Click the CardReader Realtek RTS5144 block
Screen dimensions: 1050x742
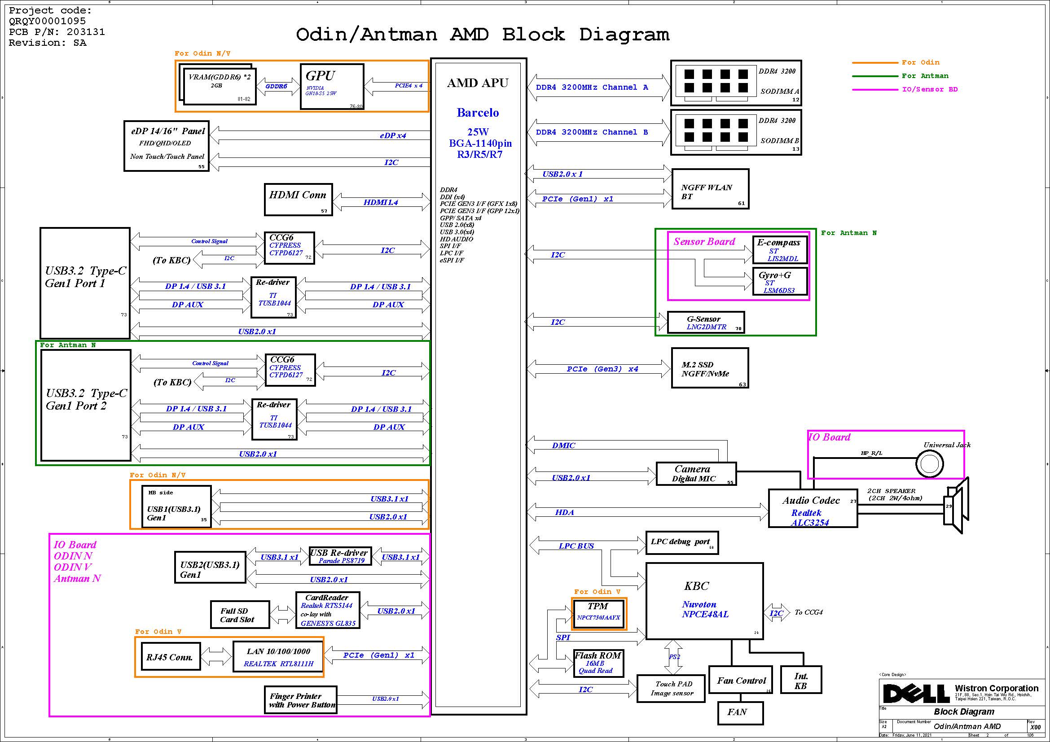pyautogui.click(x=327, y=610)
